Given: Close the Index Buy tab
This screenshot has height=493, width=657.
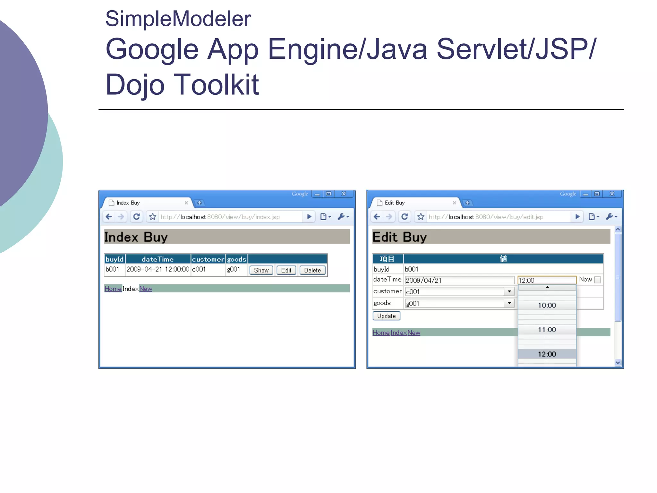Looking at the screenshot, I should tap(186, 203).
